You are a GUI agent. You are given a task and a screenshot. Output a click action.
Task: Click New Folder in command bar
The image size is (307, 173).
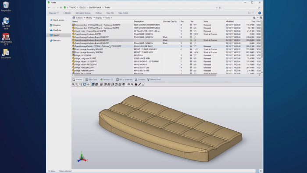(123, 13)
